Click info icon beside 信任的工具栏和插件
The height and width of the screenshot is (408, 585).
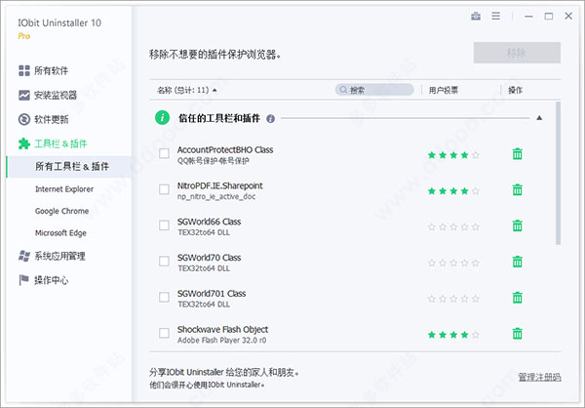click(270, 119)
